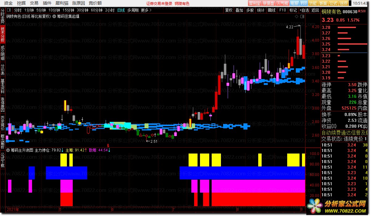
Task: Click the 2.51 low price label
Action: [154, 142]
